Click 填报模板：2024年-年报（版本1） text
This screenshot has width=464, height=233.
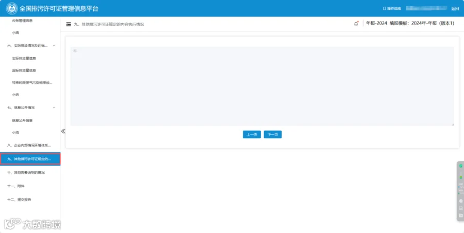(422, 23)
